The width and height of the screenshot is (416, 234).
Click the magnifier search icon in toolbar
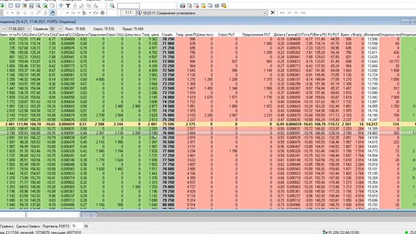point(112,6)
